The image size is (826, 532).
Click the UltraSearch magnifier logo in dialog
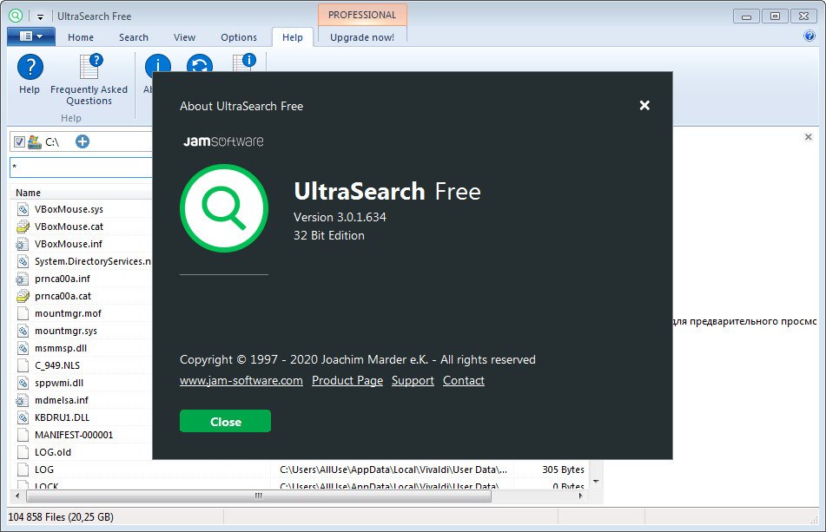pos(224,208)
